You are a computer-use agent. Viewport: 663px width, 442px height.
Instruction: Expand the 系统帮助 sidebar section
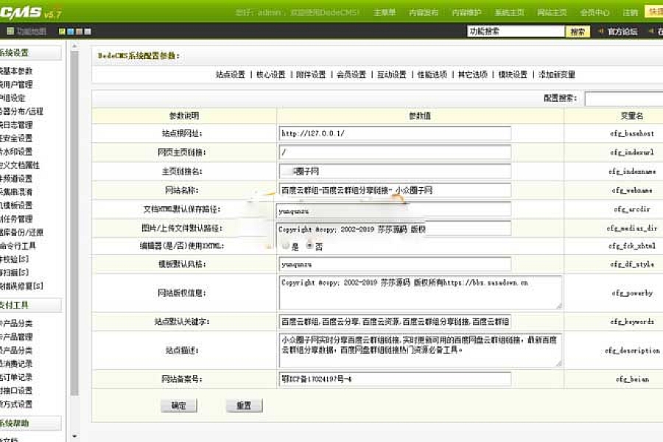[30, 423]
